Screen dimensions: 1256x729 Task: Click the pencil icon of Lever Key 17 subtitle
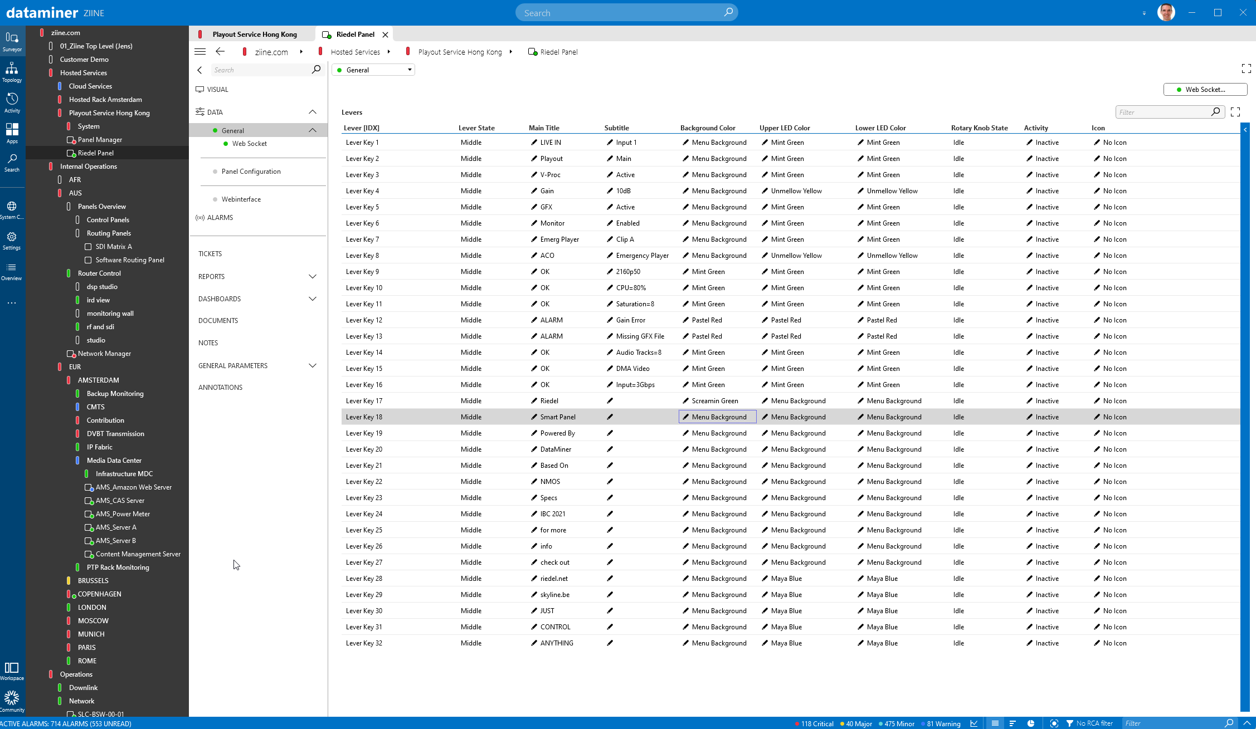point(610,401)
